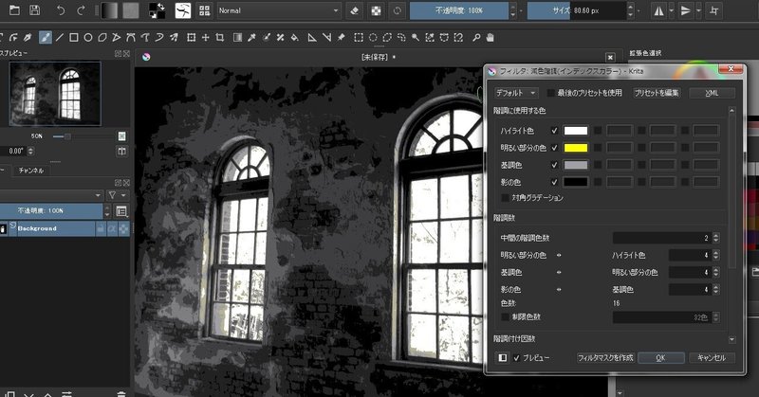
Task: Open the デフォルト preset dropdown
Action: 516,93
